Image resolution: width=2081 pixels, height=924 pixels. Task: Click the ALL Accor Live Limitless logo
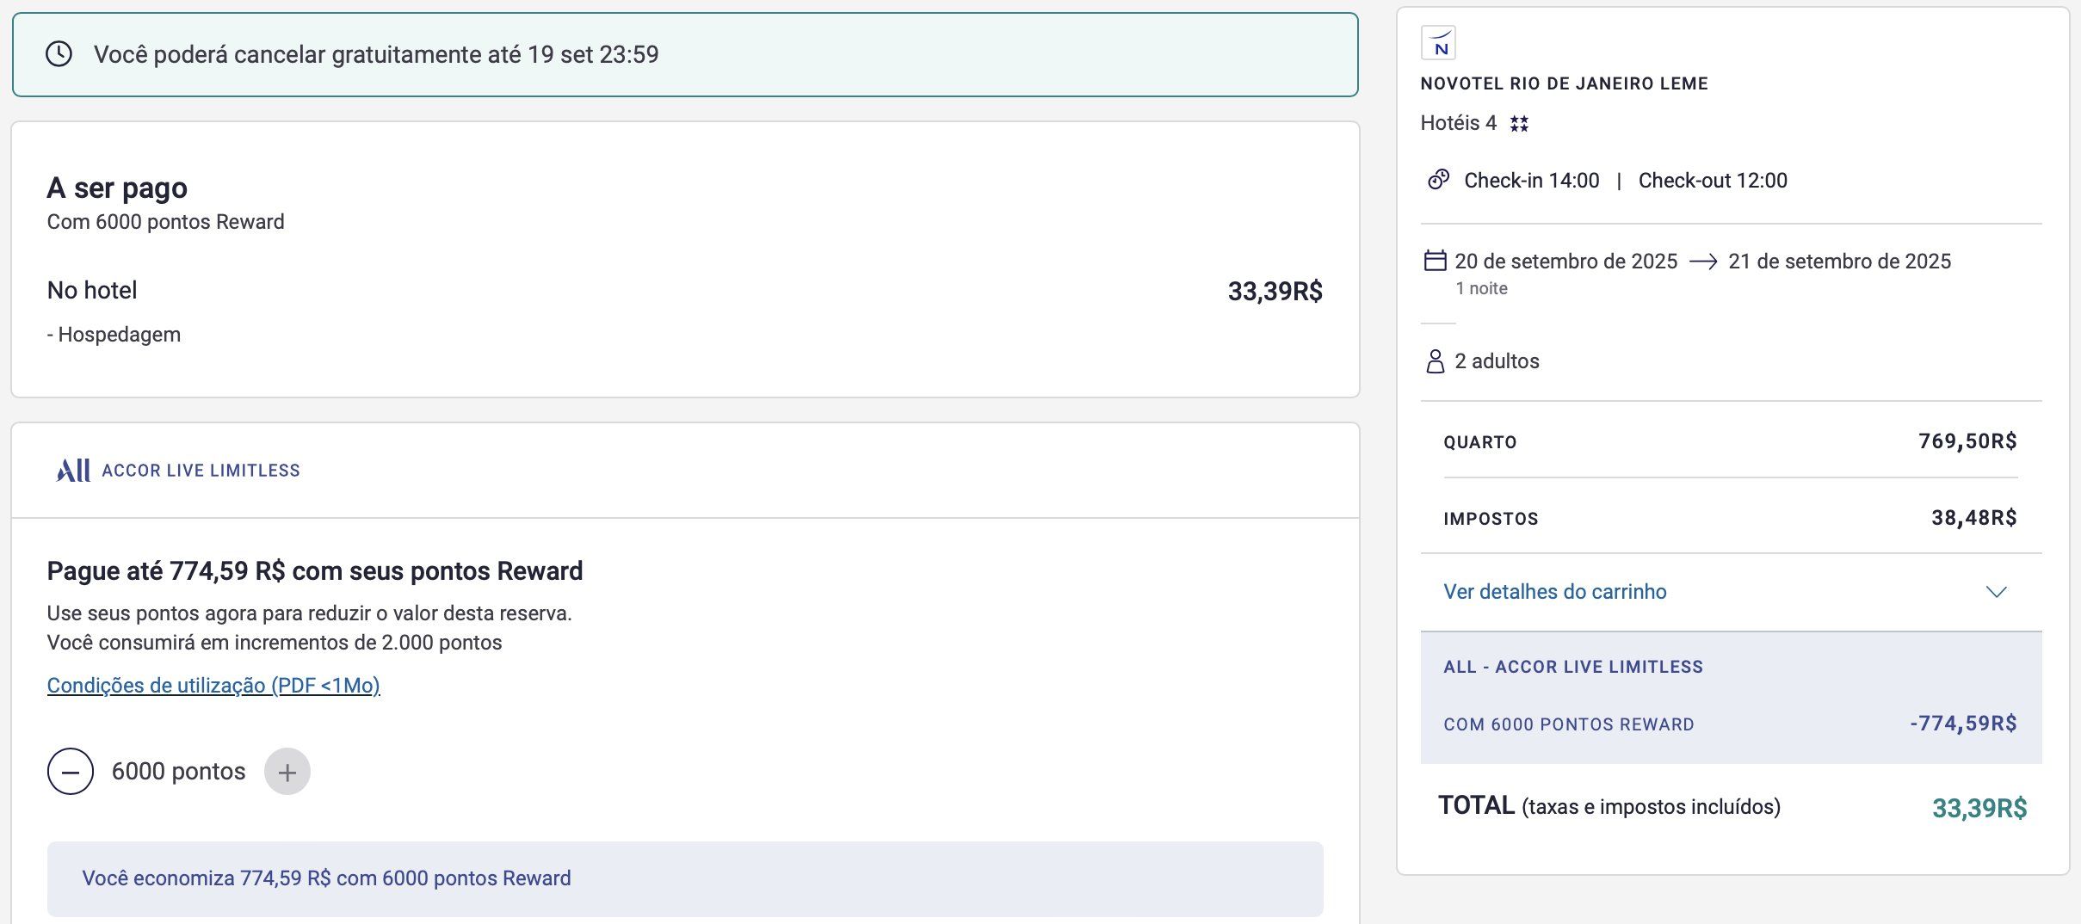point(74,471)
